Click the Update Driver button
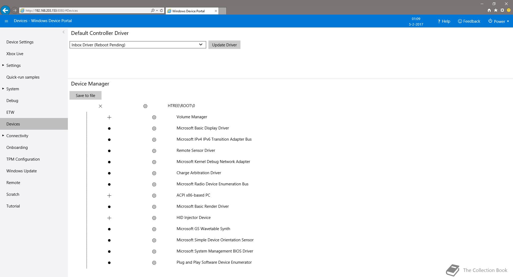 tap(224, 45)
